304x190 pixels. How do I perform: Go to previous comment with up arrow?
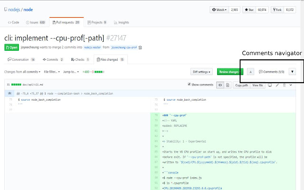[250, 72]
